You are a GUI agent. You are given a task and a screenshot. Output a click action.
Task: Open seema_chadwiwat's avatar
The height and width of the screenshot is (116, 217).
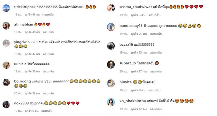tap(111, 8)
